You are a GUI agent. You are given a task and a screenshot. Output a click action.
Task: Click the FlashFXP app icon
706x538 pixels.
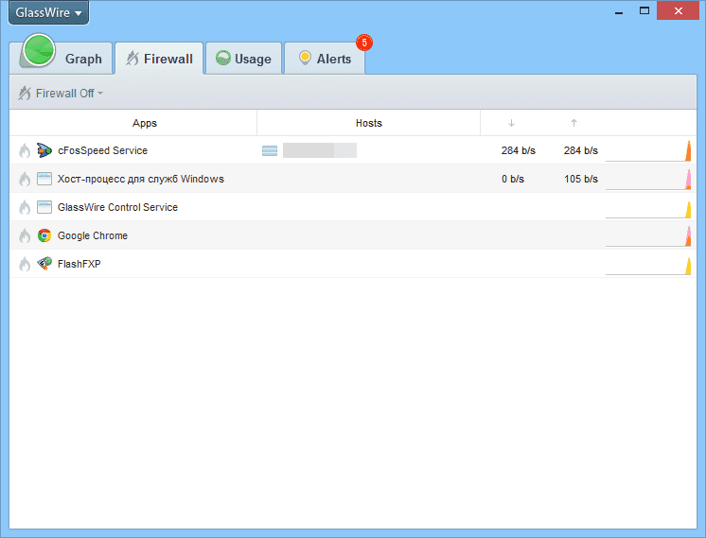[44, 264]
